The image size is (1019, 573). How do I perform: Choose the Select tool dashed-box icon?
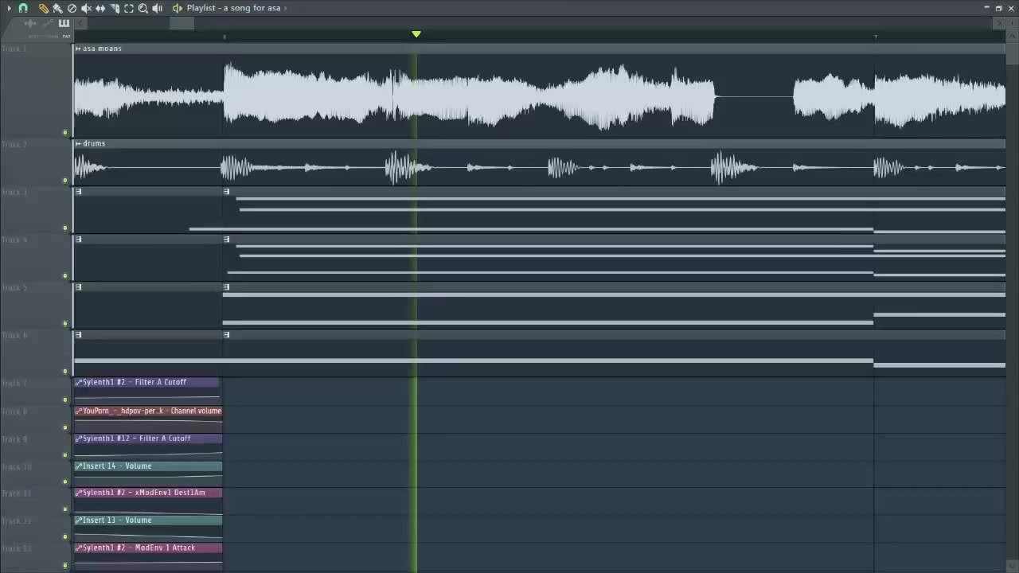tap(129, 8)
